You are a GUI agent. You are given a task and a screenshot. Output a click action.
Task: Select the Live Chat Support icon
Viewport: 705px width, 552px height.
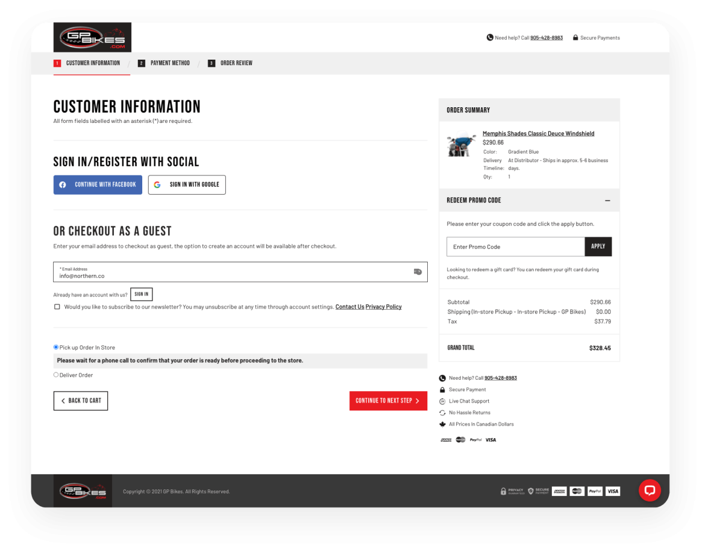[442, 401]
